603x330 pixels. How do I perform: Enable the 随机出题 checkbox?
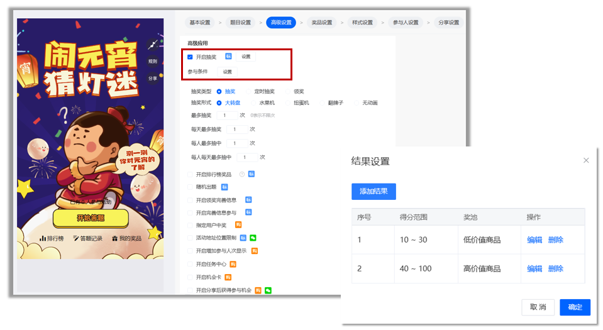coord(190,187)
